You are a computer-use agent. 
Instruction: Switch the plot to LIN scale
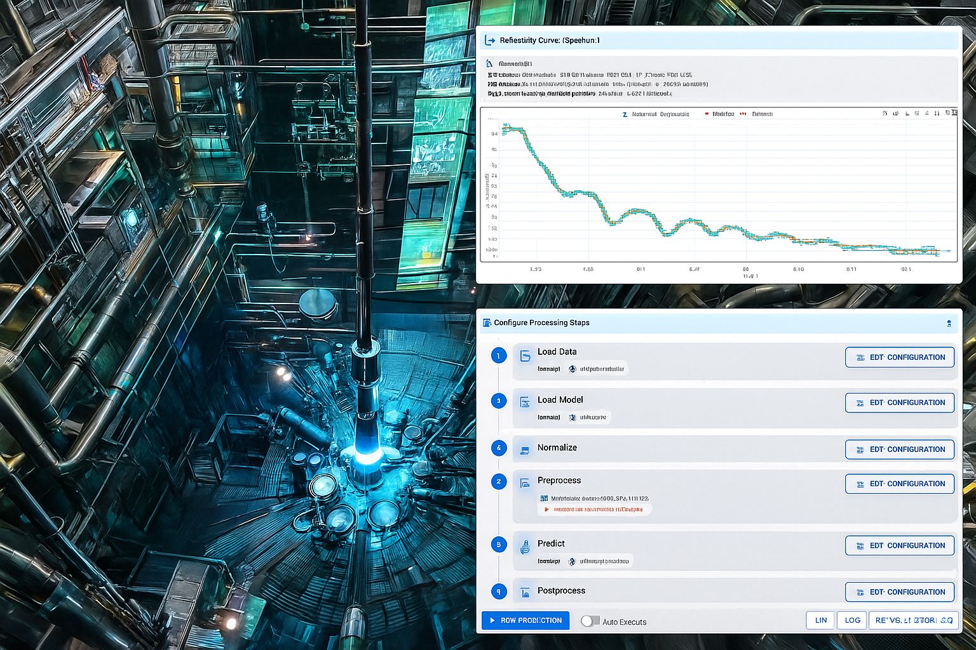coord(820,620)
